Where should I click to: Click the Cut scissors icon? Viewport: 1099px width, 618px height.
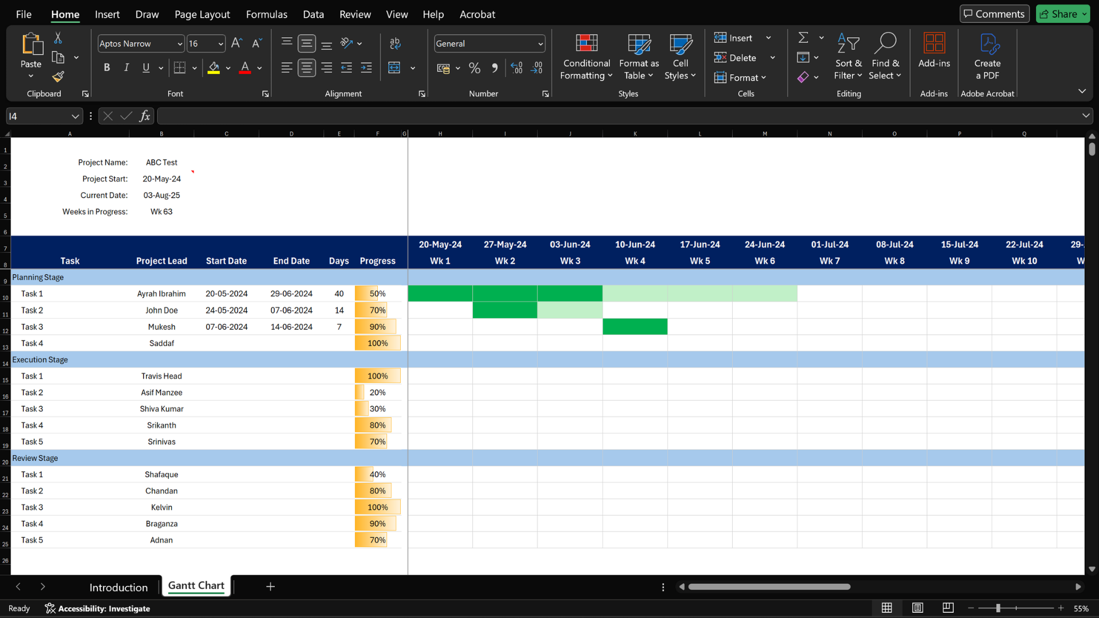tap(58, 38)
